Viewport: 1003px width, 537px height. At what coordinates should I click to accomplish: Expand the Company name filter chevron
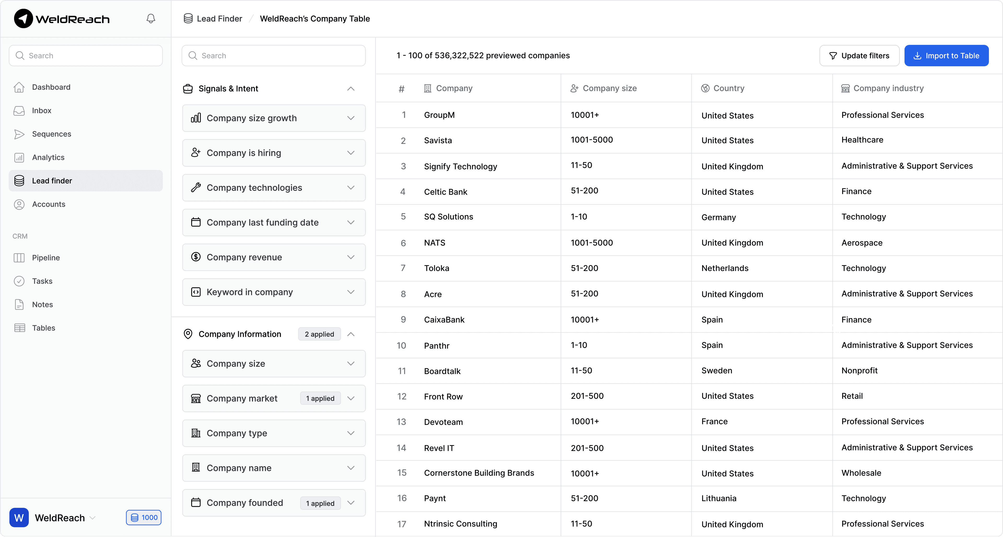(x=351, y=468)
